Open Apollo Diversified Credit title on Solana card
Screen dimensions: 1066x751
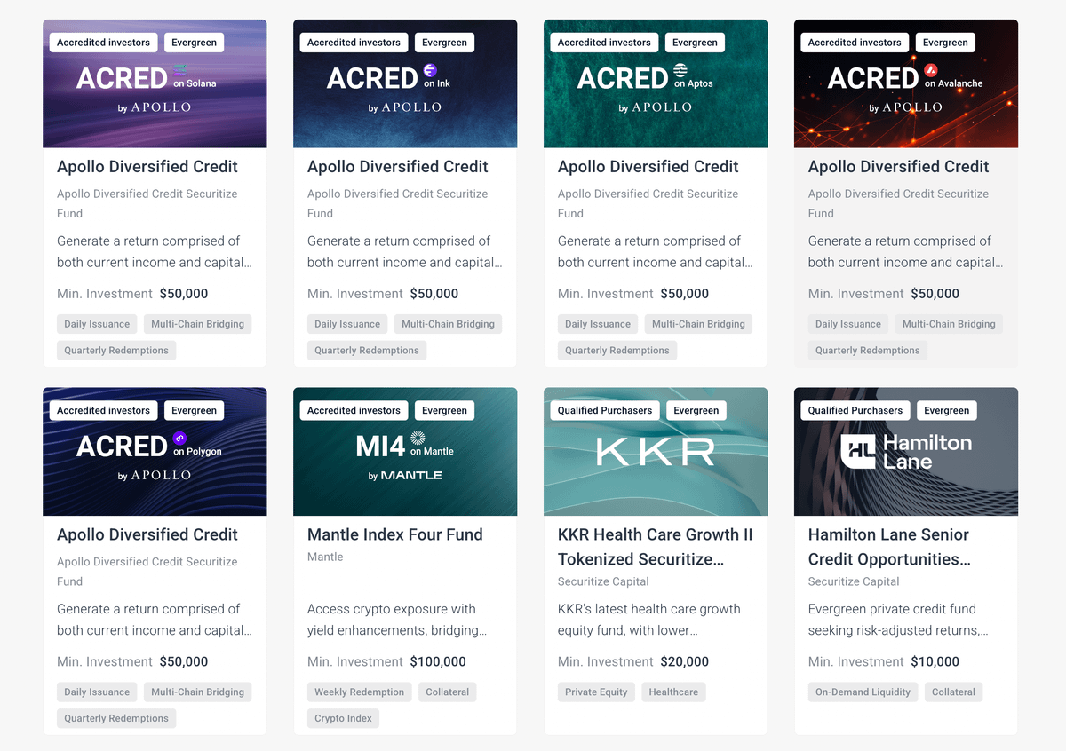pyautogui.click(x=147, y=167)
